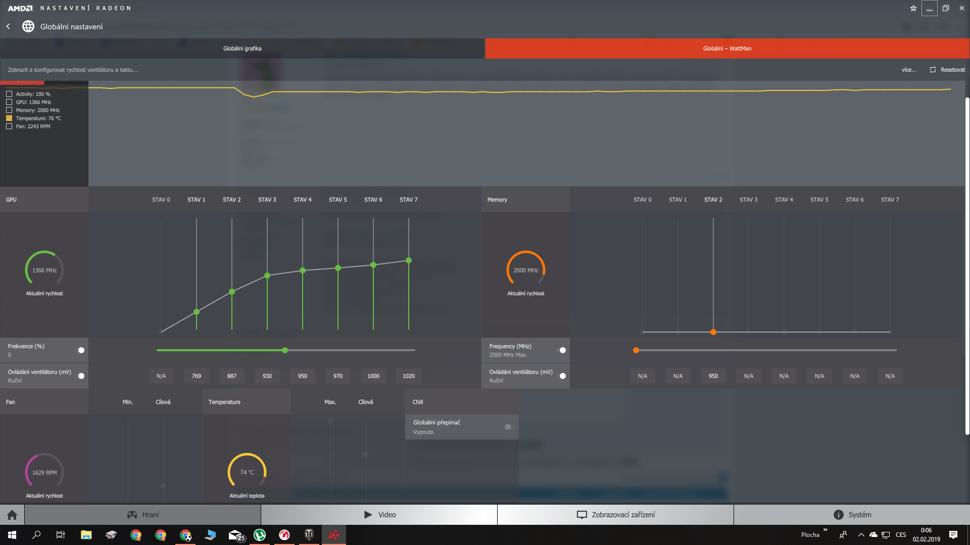970x545 pixels.
Task: Open the action center notification icon
Action: point(953,535)
